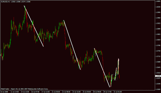Click the current price label 1.5590
This screenshot has height=93, width=161.
pos(158,76)
